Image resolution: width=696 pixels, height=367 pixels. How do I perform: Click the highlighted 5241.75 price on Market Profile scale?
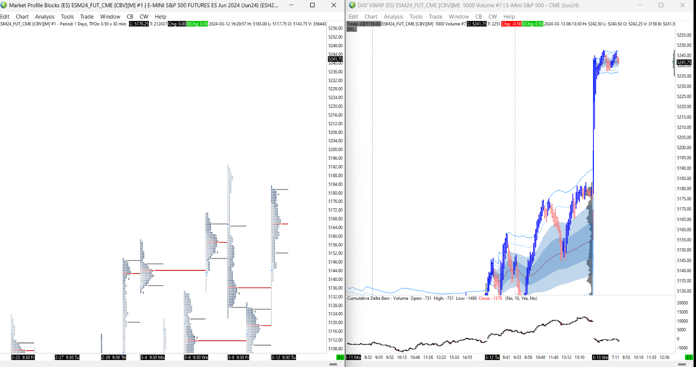click(335, 59)
